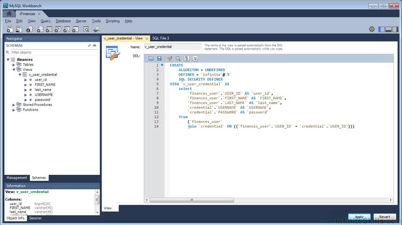Screen dimensions: 402x225
Task: Create a new SQL tab toolbar icon
Action: pos(10,30)
